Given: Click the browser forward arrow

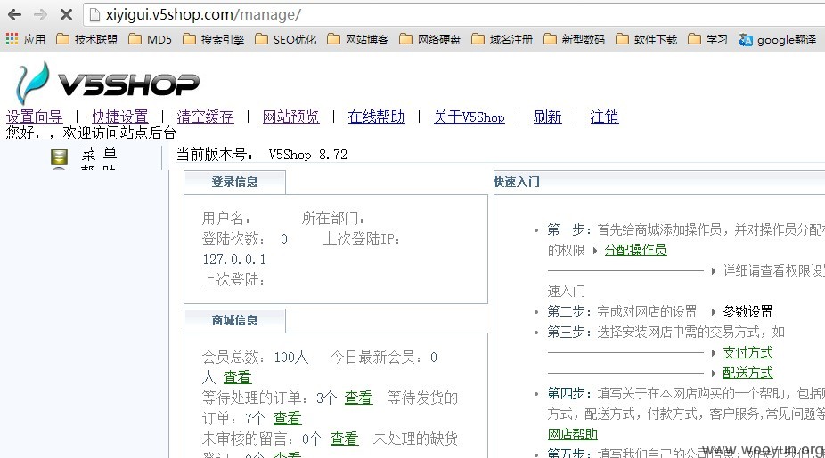Looking at the screenshot, I should click(x=40, y=15).
